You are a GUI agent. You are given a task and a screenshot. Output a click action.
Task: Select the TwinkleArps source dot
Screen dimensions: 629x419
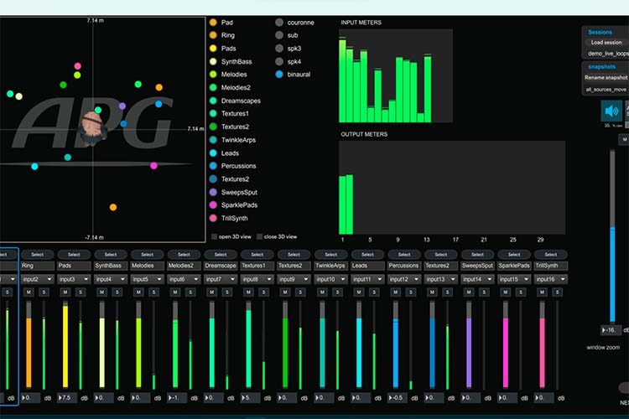[213, 140]
